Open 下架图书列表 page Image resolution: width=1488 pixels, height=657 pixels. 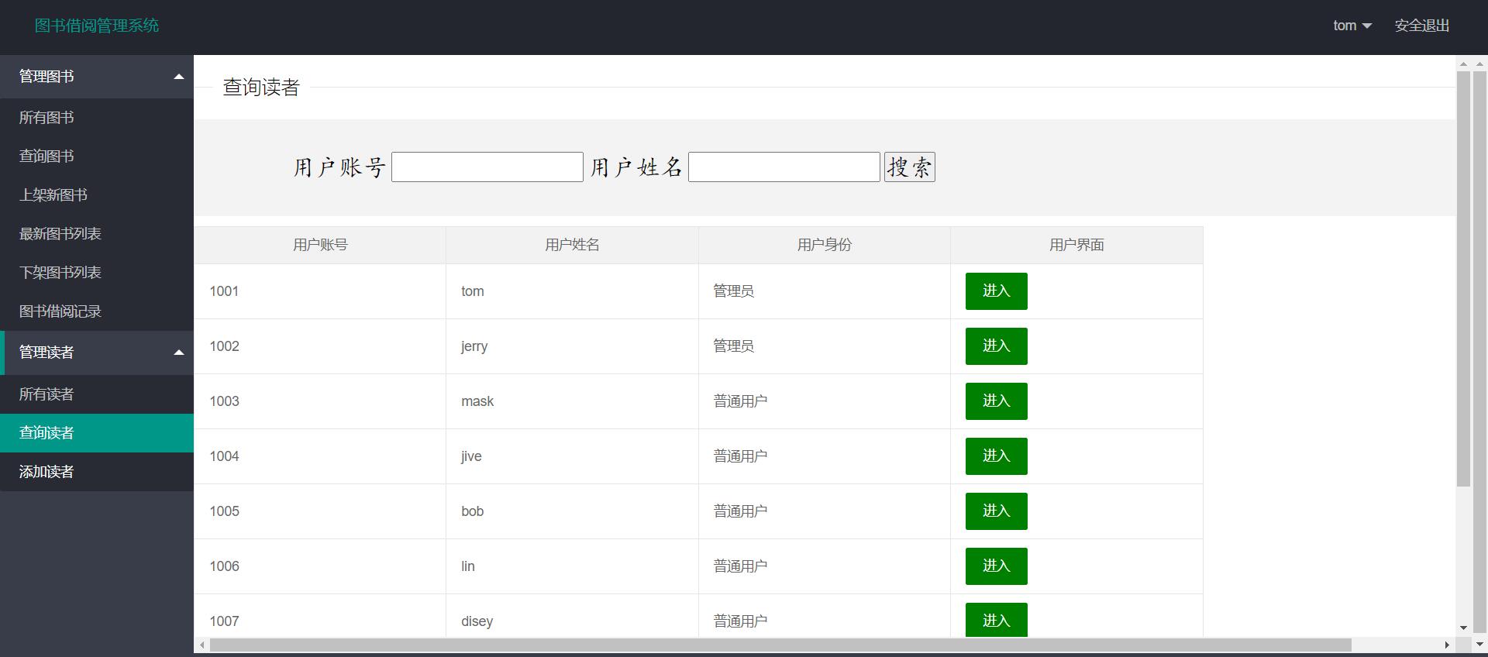point(96,273)
